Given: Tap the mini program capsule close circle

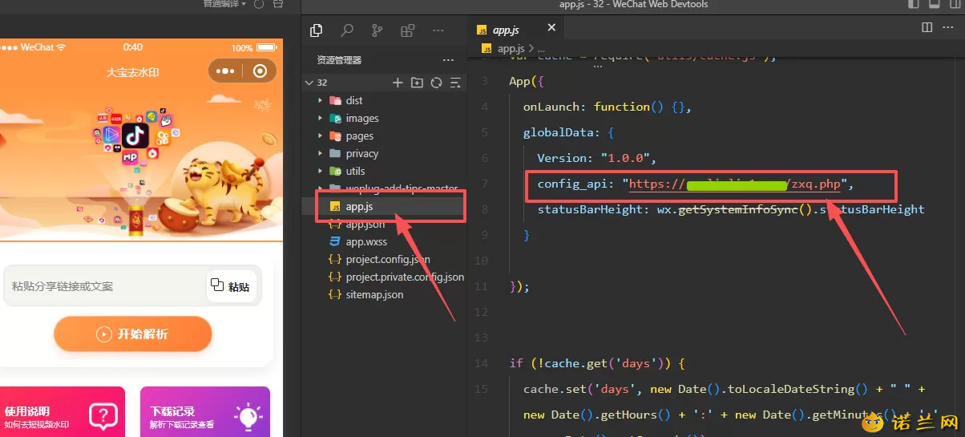Looking at the screenshot, I should pos(260,71).
